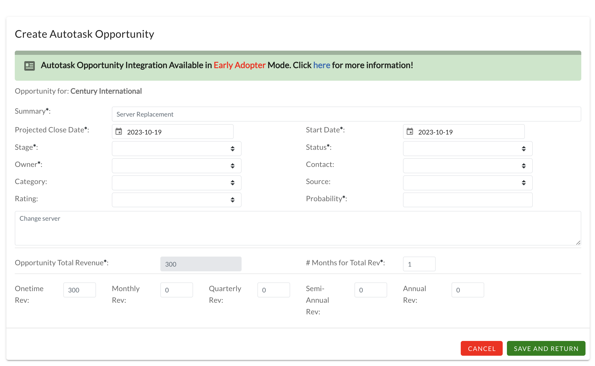
Task: Click the Summary field with Server Replacement
Action: [x=346, y=114]
